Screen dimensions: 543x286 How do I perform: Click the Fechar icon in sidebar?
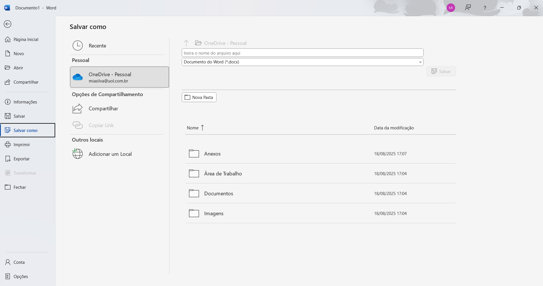pos(8,187)
